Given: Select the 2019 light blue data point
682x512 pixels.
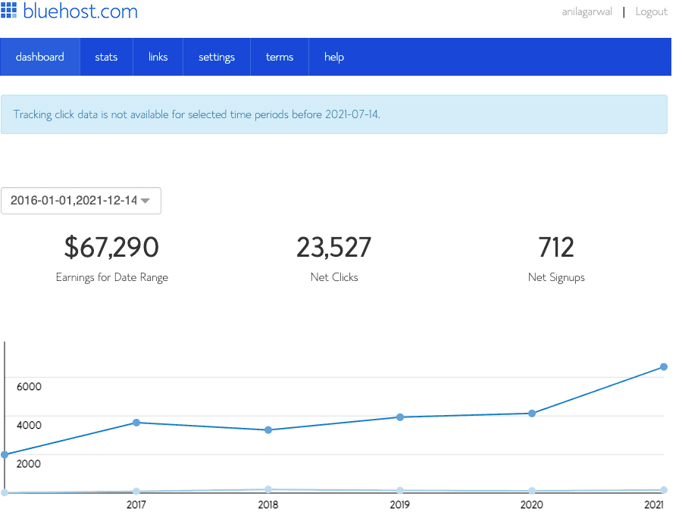Looking at the screenshot, I should pyautogui.click(x=400, y=490).
